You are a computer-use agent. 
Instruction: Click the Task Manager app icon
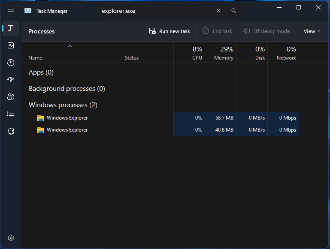coord(28,11)
